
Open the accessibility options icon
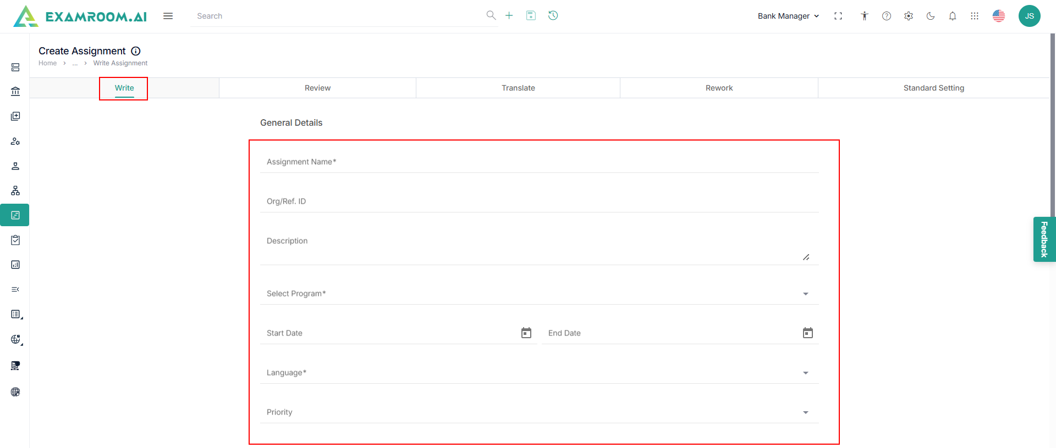tap(865, 16)
